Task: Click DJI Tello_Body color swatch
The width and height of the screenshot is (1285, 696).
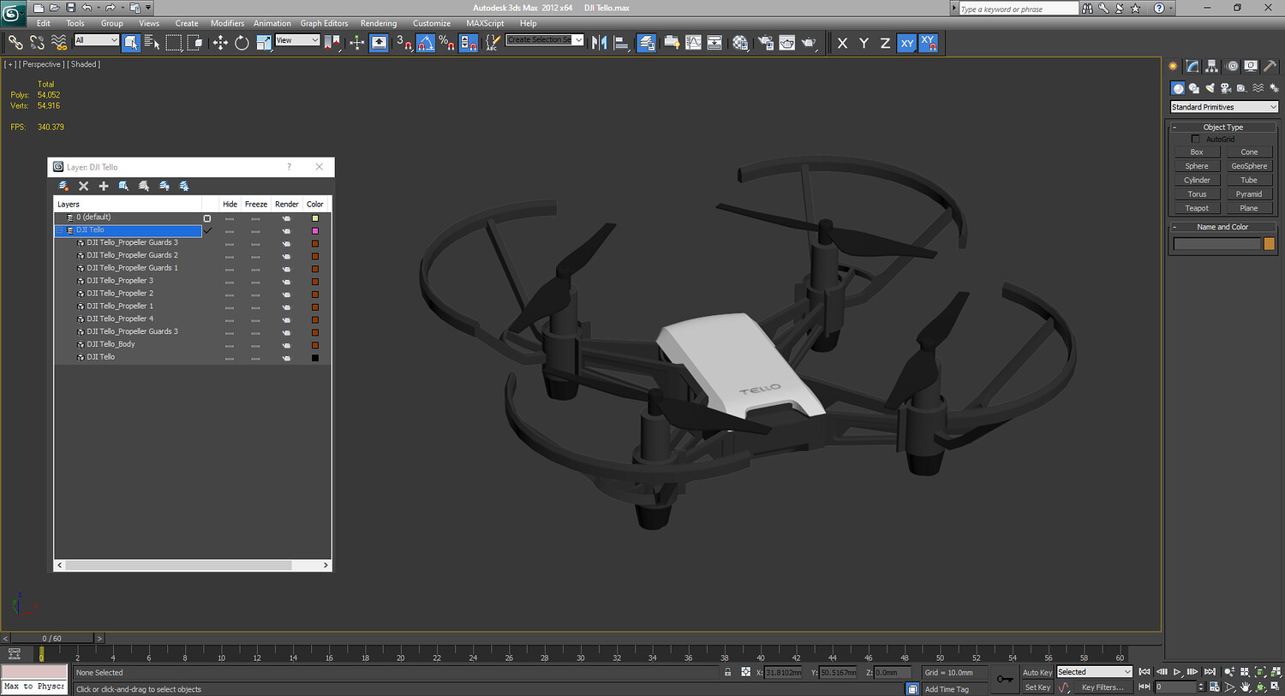Action: (x=315, y=345)
